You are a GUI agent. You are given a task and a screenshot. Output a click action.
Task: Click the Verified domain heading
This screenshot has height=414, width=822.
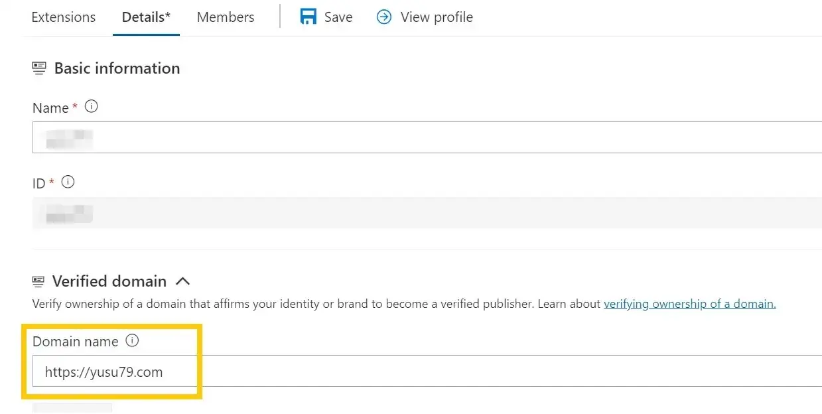(109, 281)
